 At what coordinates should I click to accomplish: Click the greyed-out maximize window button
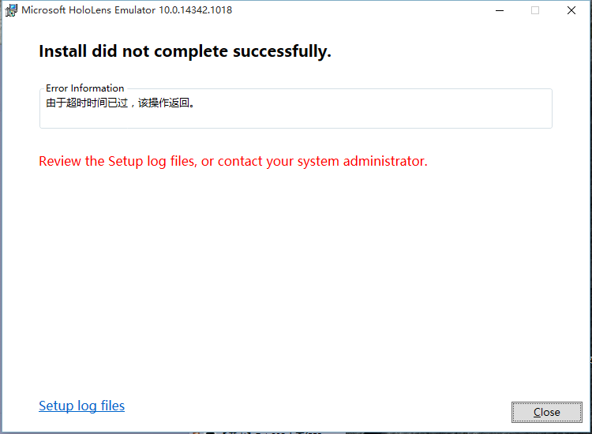(535, 10)
